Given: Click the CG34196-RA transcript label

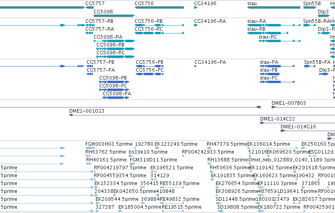Looking at the screenshot, I should [x=210, y=21].
